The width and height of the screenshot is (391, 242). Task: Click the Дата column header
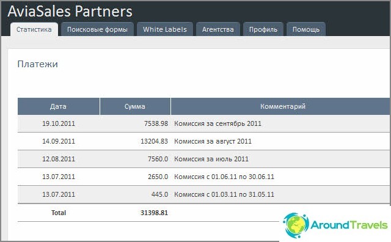(59, 106)
